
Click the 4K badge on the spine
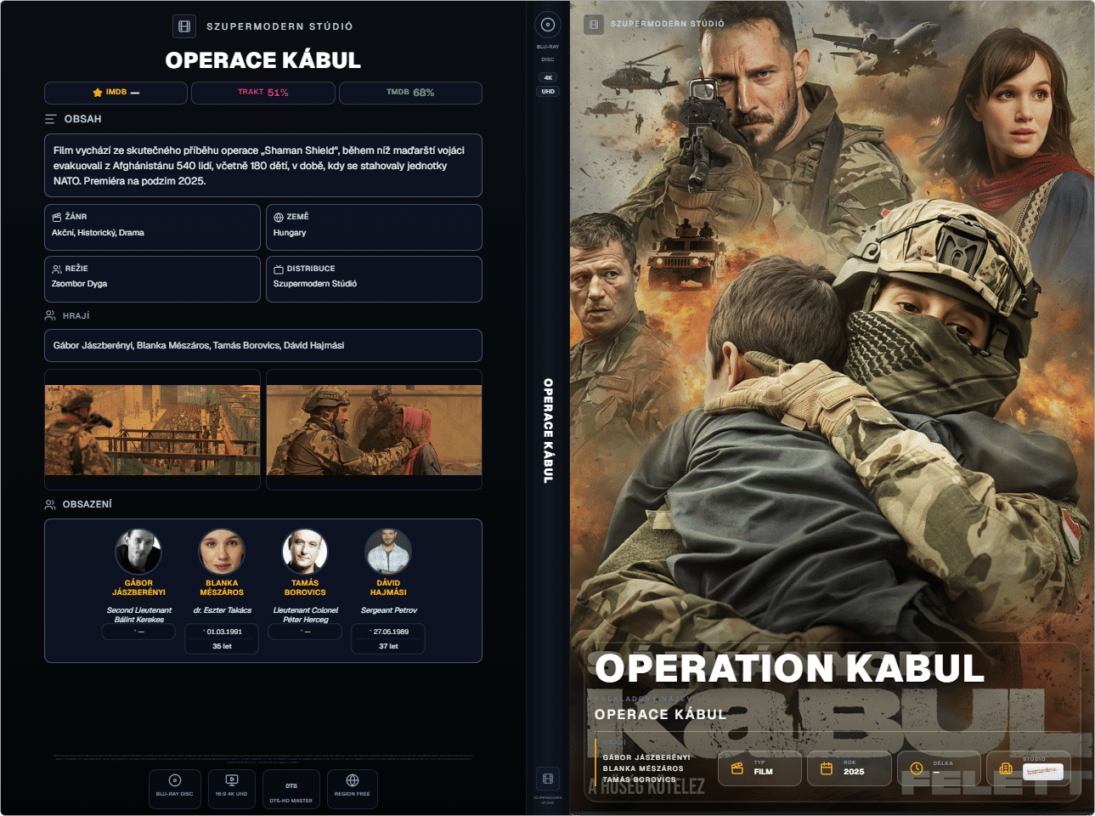click(548, 77)
